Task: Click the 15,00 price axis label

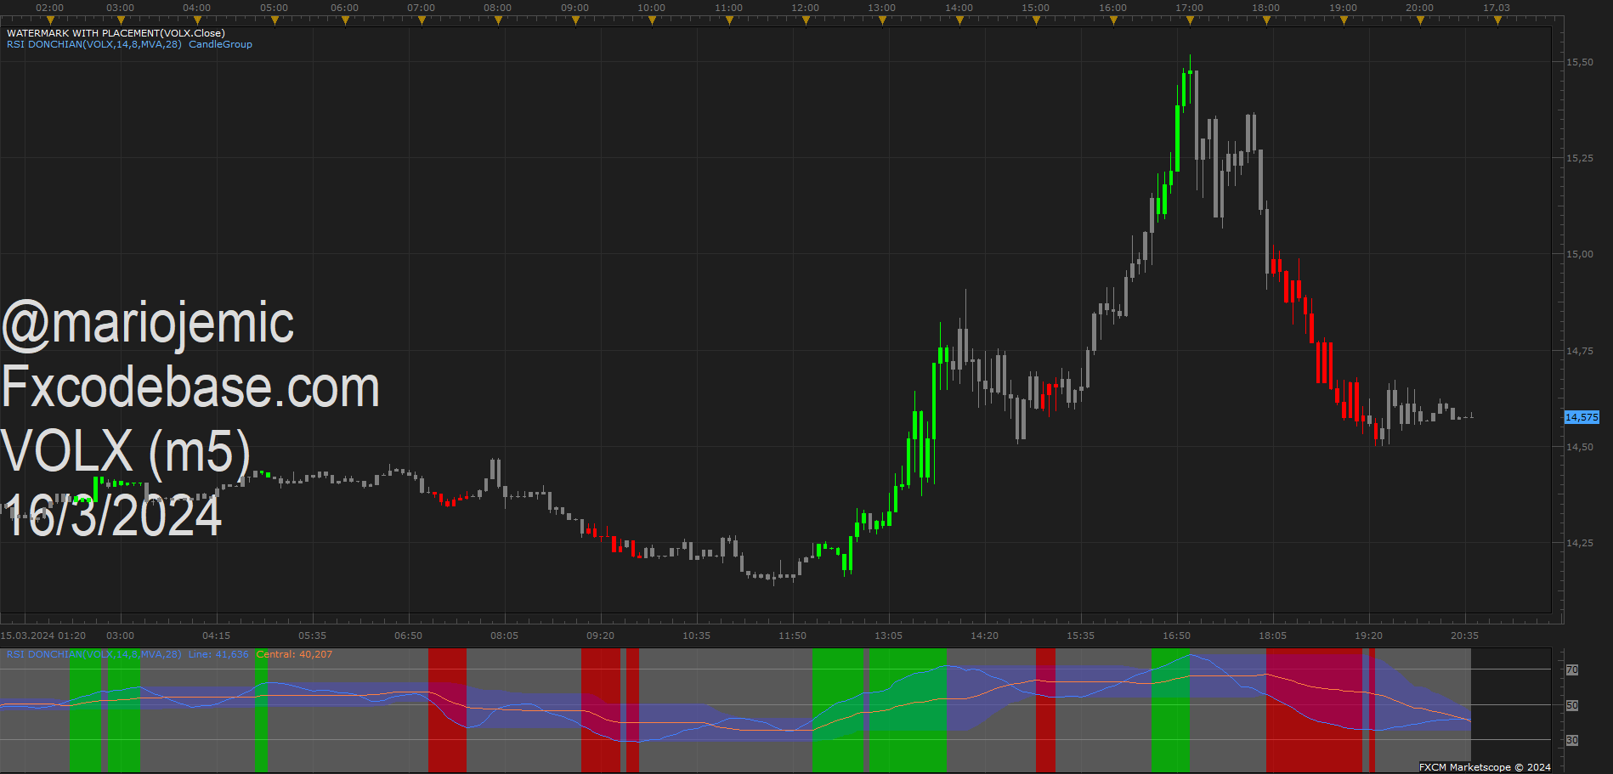Action: (1580, 254)
